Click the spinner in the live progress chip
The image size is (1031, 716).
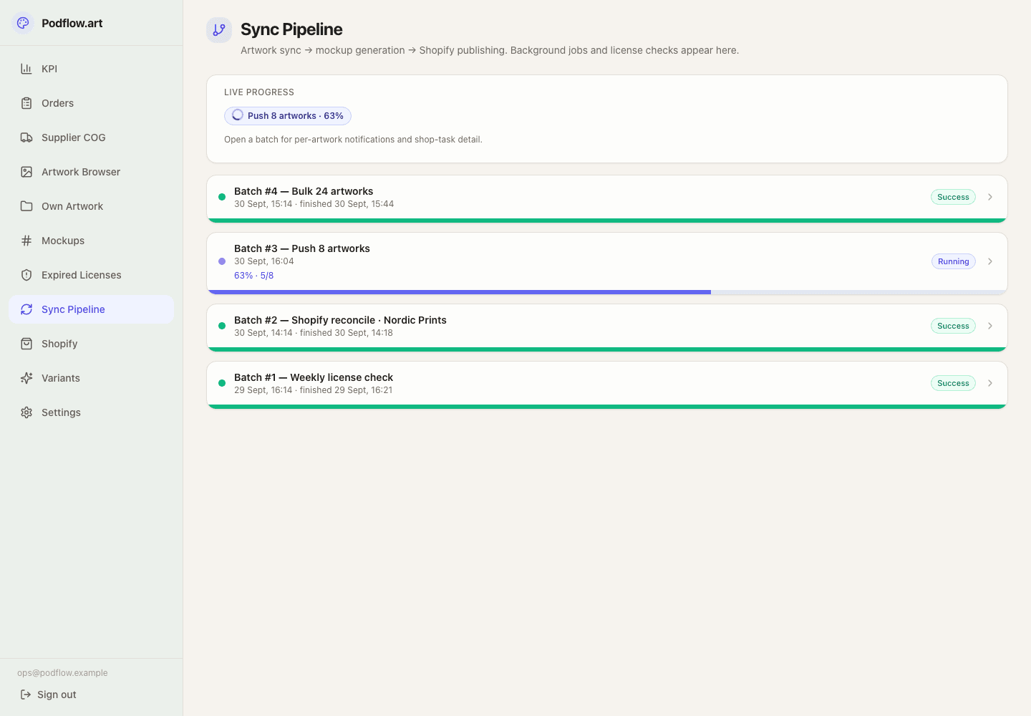(238, 115)
